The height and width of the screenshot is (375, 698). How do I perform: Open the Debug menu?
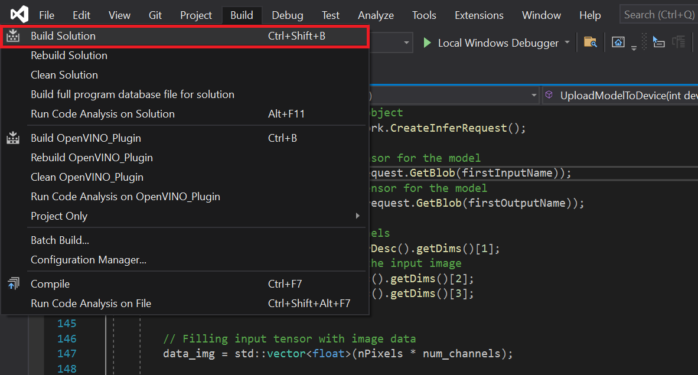[x=287, y=15]
